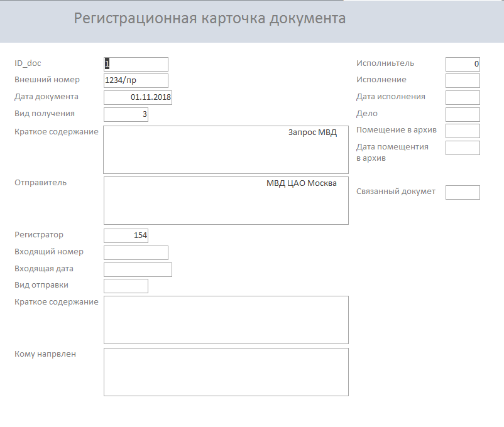Focus the empty Дело field
This screenshot has width=504, height=427.
[463, 115]
